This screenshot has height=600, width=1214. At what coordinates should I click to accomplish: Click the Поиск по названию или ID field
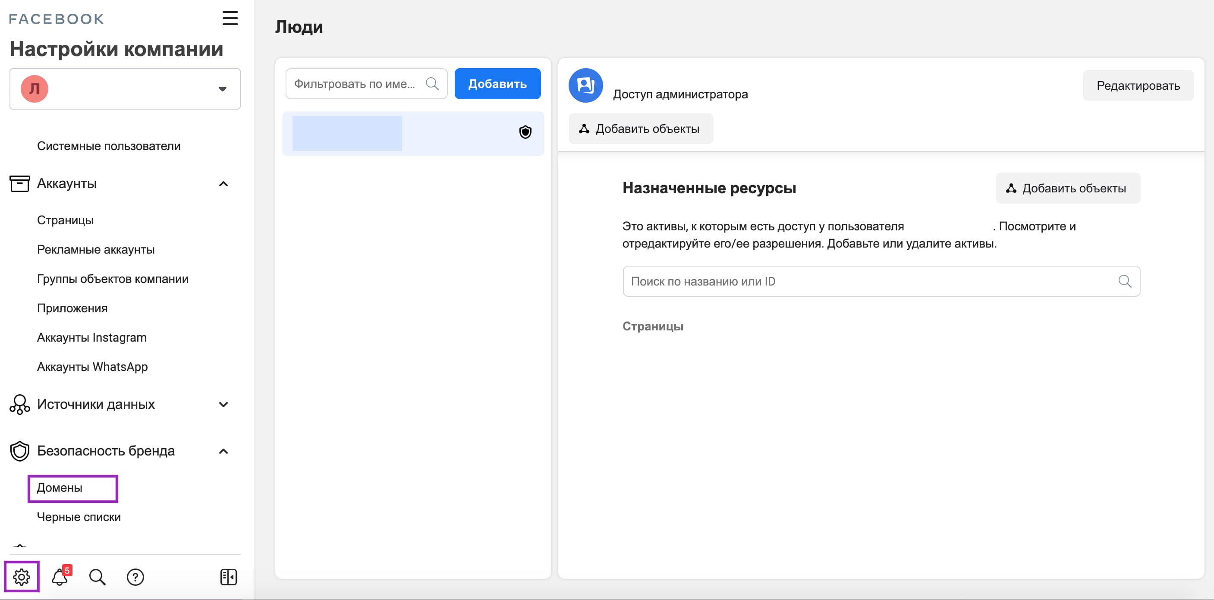point(881,281)
